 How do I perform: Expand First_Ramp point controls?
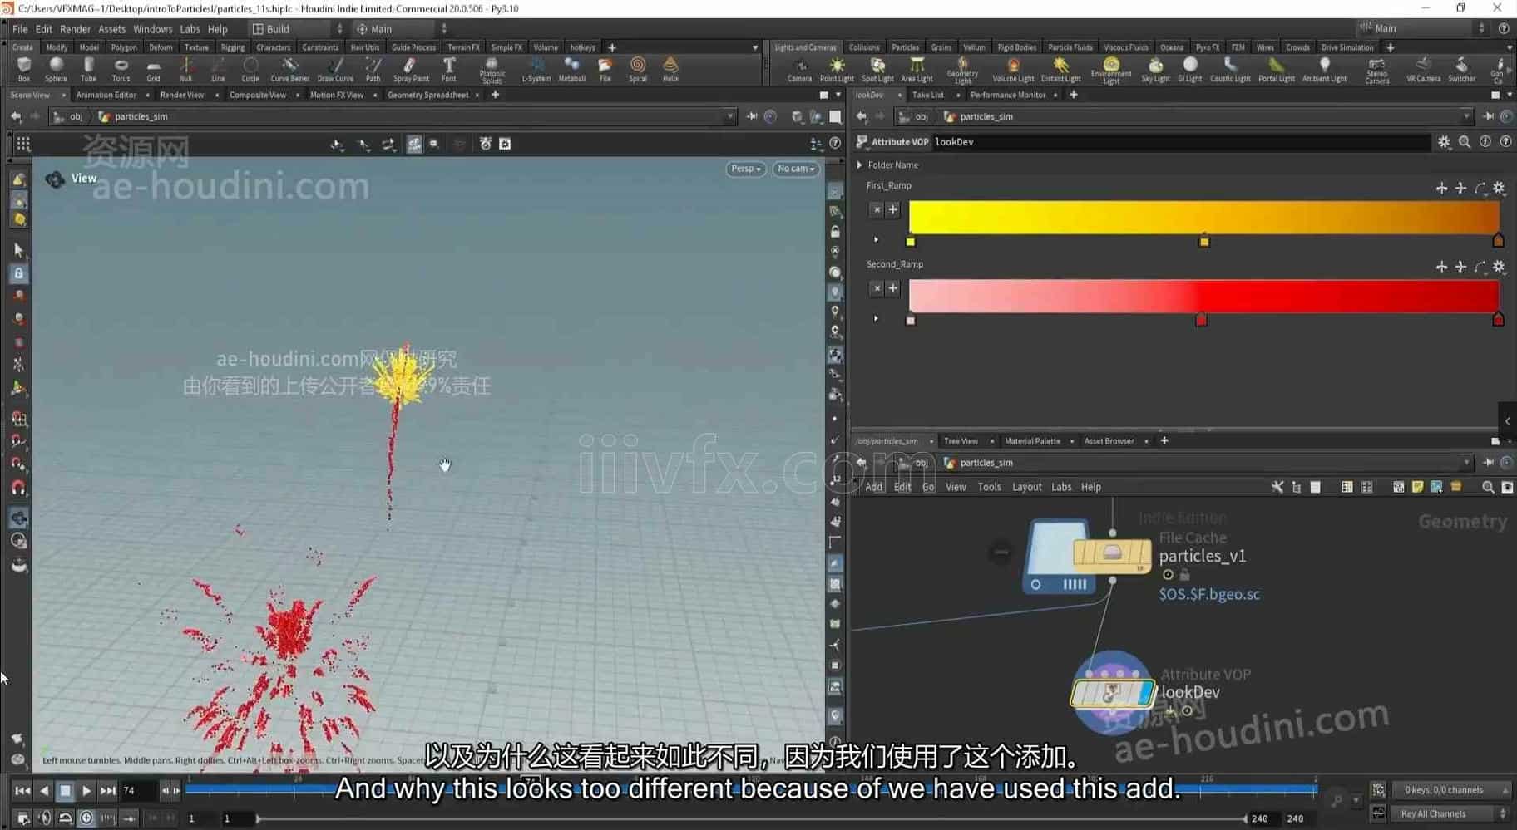[876, 240]
